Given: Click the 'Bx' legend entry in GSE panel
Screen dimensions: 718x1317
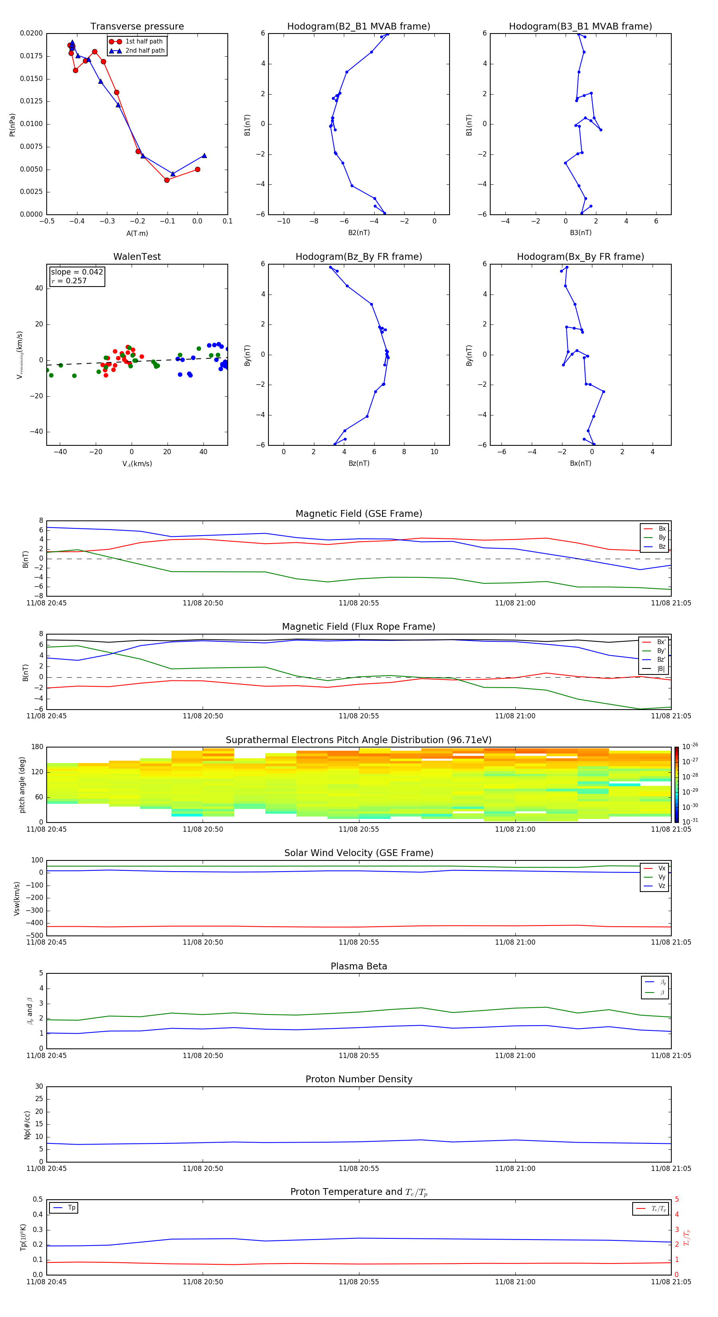Looking at the screenshot, I should [x=655, y=529].
